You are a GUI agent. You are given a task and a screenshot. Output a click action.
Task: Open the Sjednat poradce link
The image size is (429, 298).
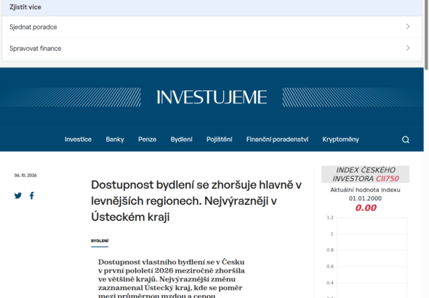pyautogui.click(x=212, y=27)
